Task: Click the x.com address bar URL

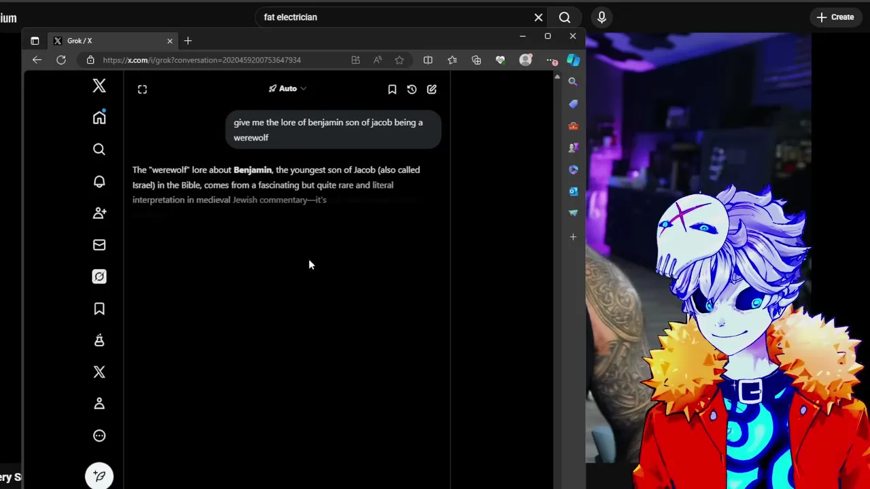Action: point(202,60)
